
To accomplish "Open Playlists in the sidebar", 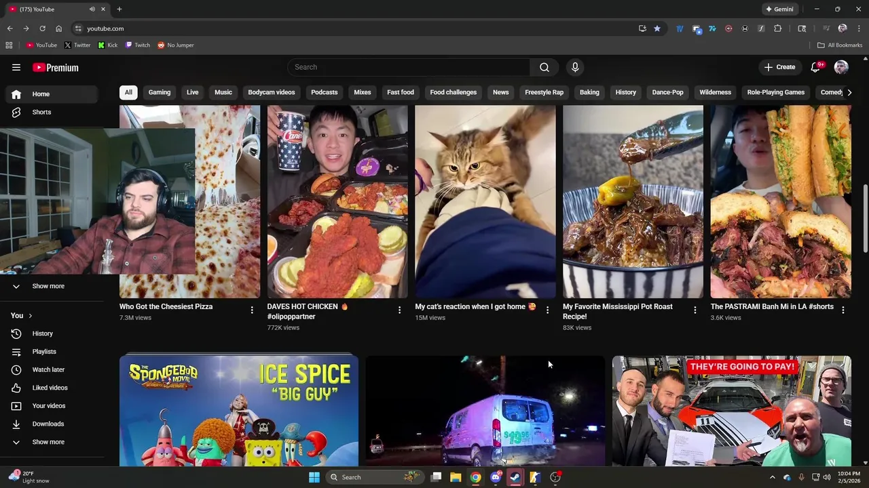I will 52,352.
